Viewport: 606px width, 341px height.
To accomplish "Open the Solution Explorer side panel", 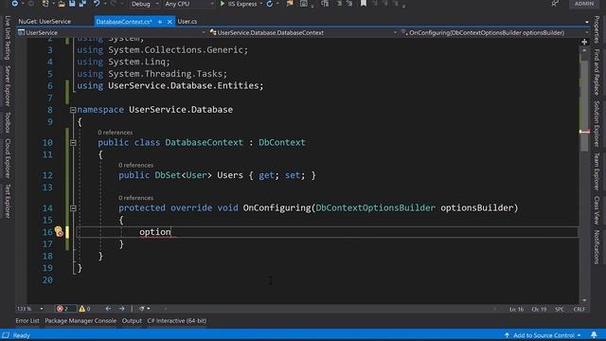I will (597, 124).
